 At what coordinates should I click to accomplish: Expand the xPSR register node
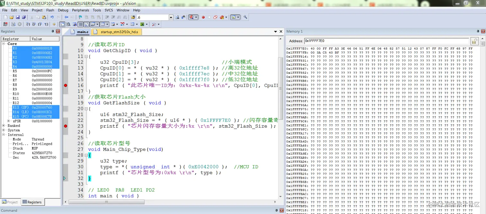click(x=8, y=121)
